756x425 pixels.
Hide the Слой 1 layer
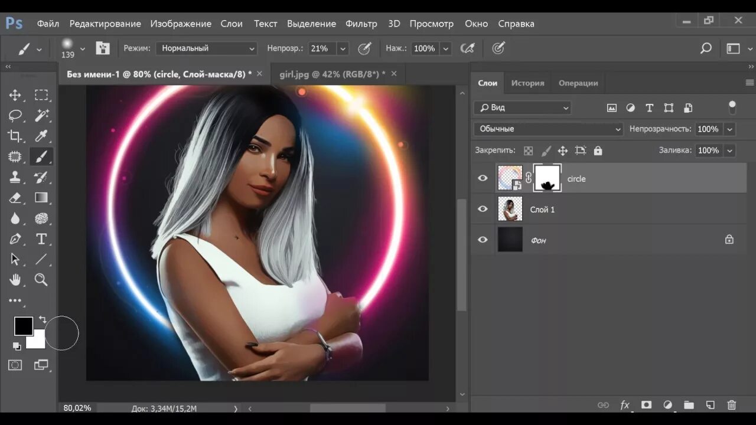(483, 209)
